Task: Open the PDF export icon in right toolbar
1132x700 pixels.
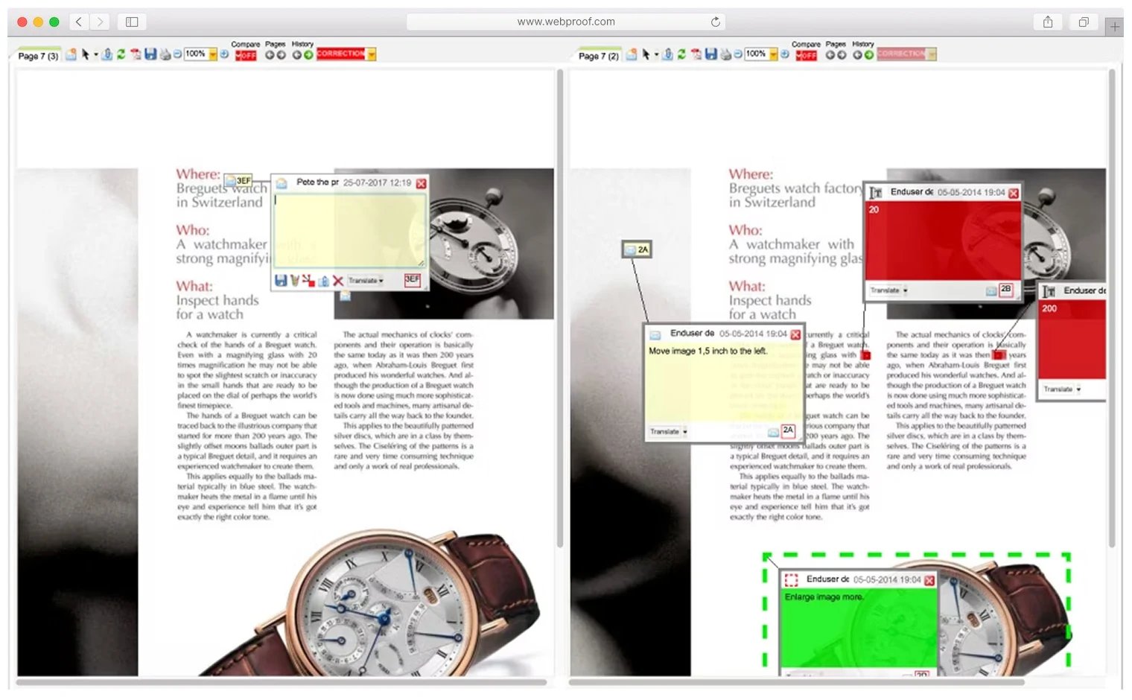Action: click(x=697, y=54)
